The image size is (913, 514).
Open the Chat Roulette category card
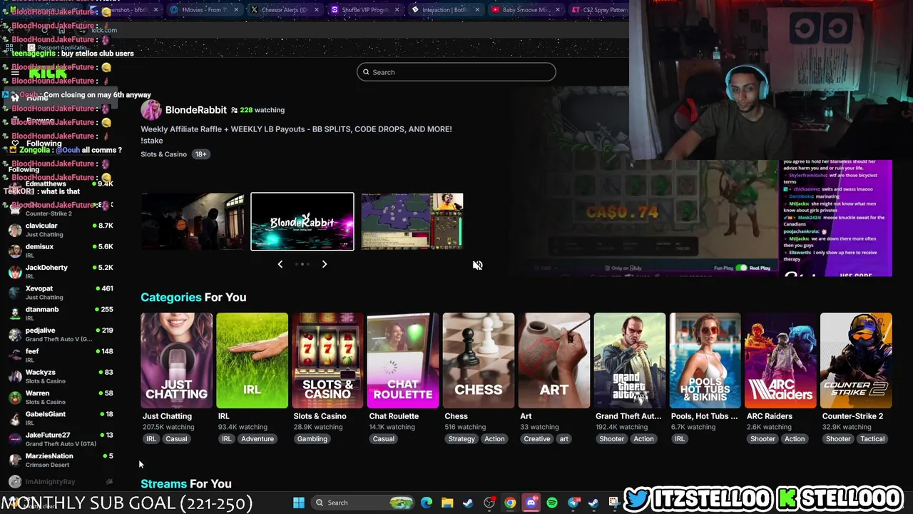coord(403,361)
